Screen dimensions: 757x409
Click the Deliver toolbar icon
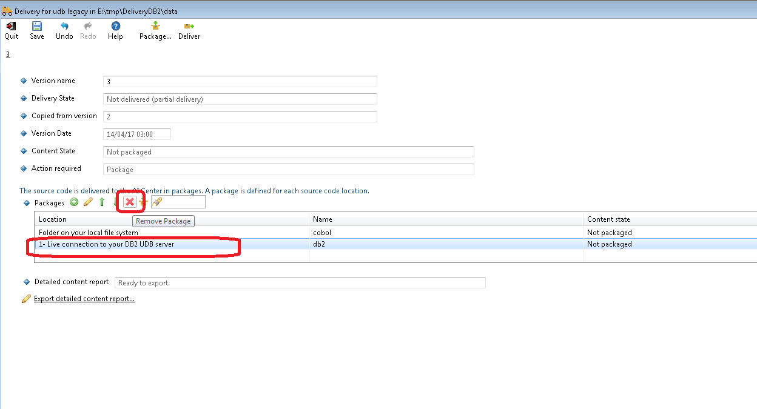pos(189,27)
